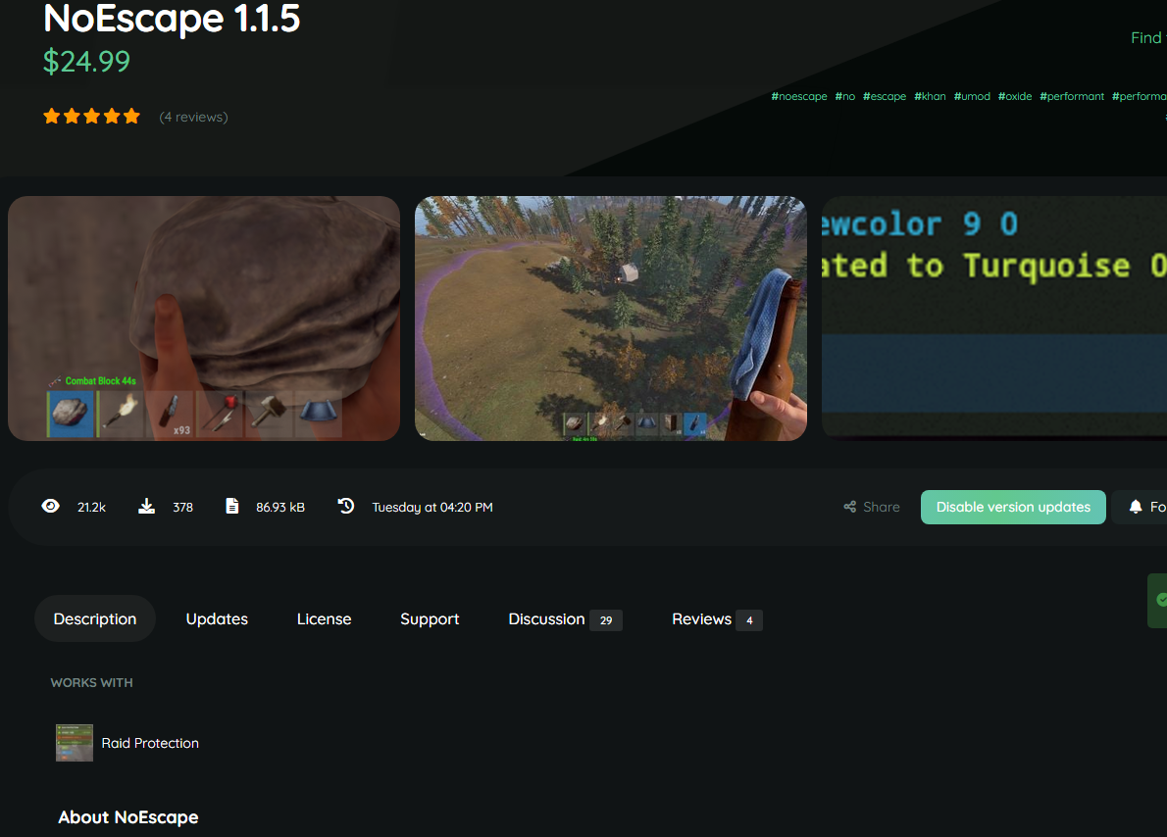This screenshot has width=1167, height=837.
Task: Click the (4 reviews) link
Action: pyautogui.click(x=193, y=117)
